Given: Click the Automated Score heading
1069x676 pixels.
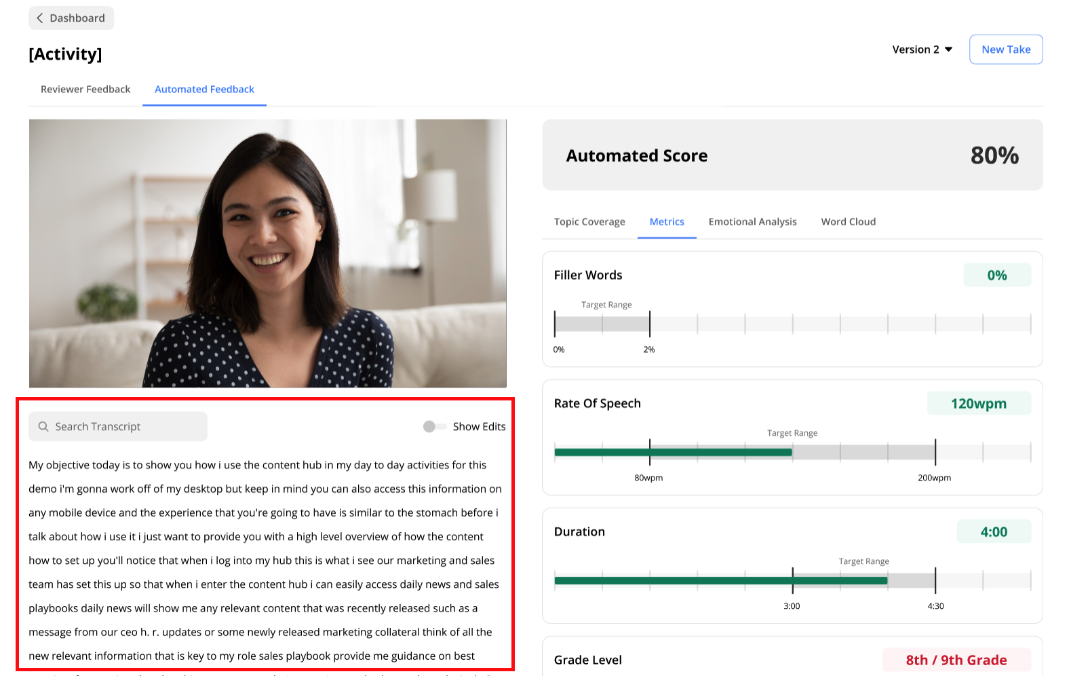Looking at the screenshot, I should coord(637,155).
